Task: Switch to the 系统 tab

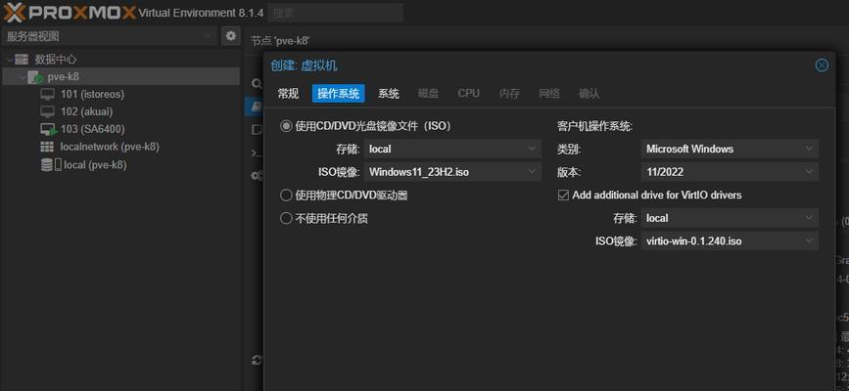Action: 388,94
